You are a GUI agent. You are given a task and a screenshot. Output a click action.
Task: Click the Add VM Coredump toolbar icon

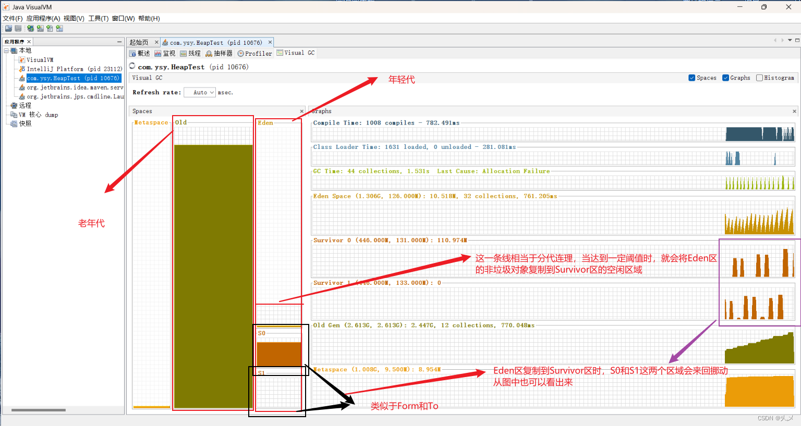tap(50, 29)
